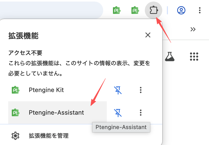209x145 pixels.
Task: Open more options for Ptengine-Assistant
Action: (x=141, y=113)
